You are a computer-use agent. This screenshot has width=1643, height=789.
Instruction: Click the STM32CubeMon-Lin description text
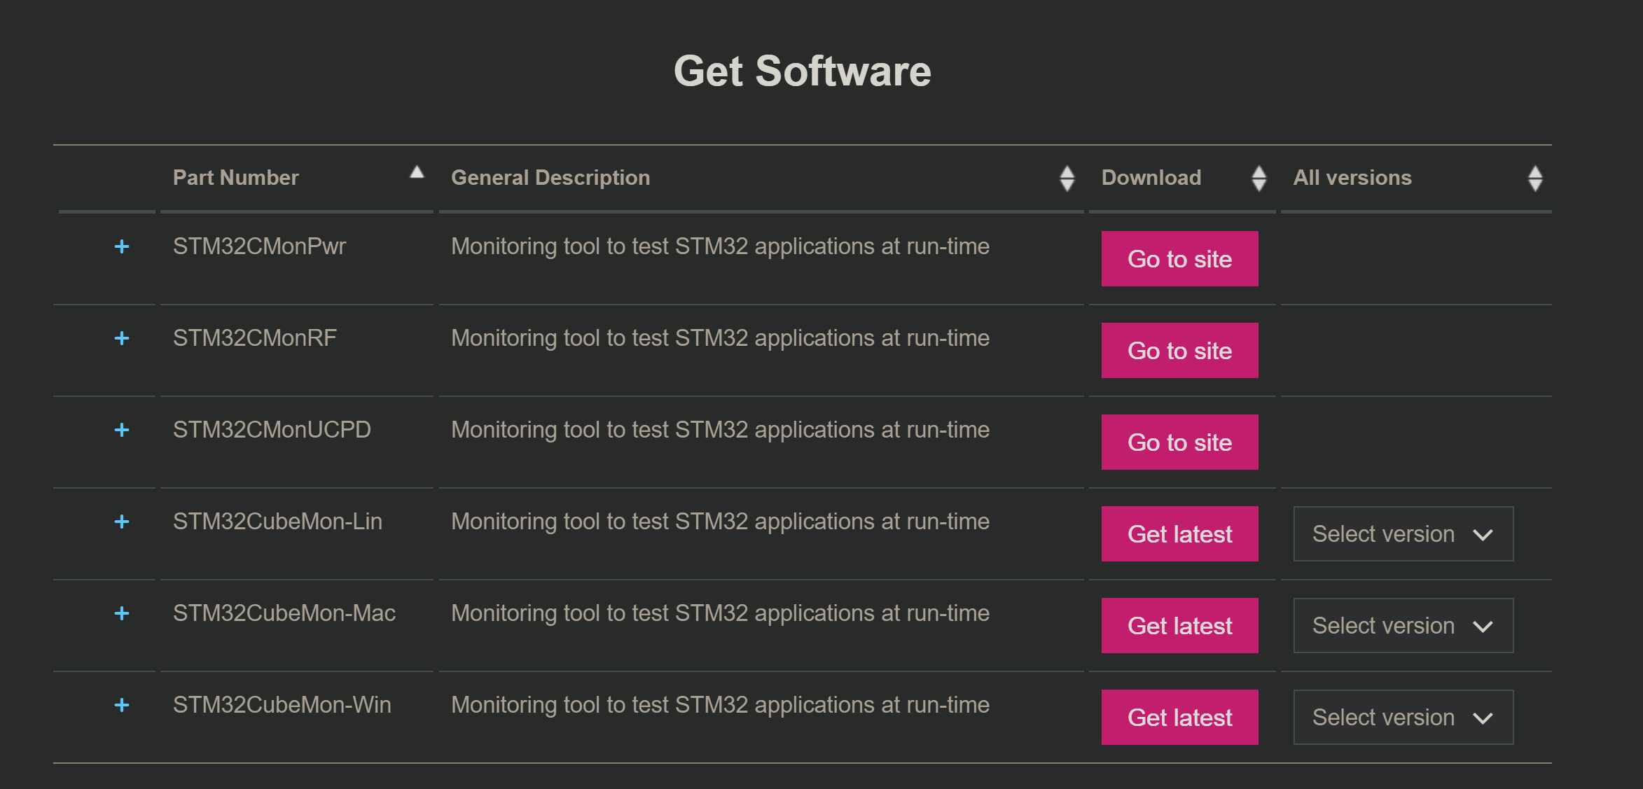coord(720,522)
